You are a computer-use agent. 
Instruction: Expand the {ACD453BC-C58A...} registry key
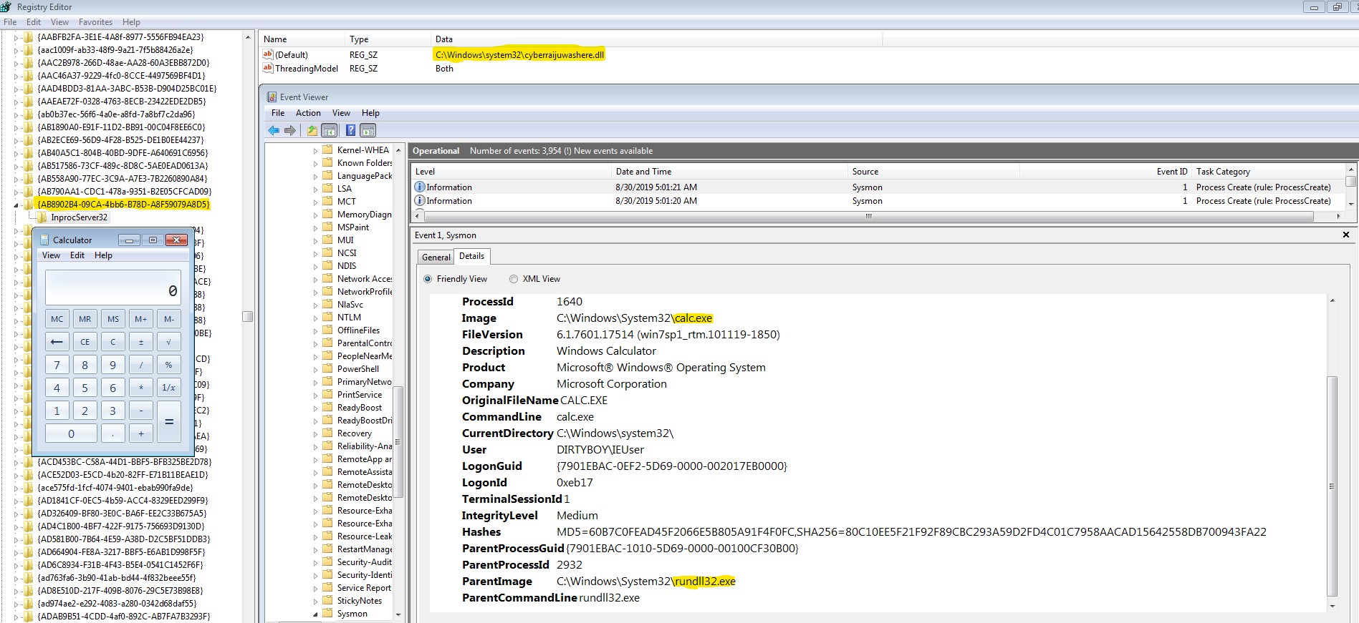(x=16, y=462)
